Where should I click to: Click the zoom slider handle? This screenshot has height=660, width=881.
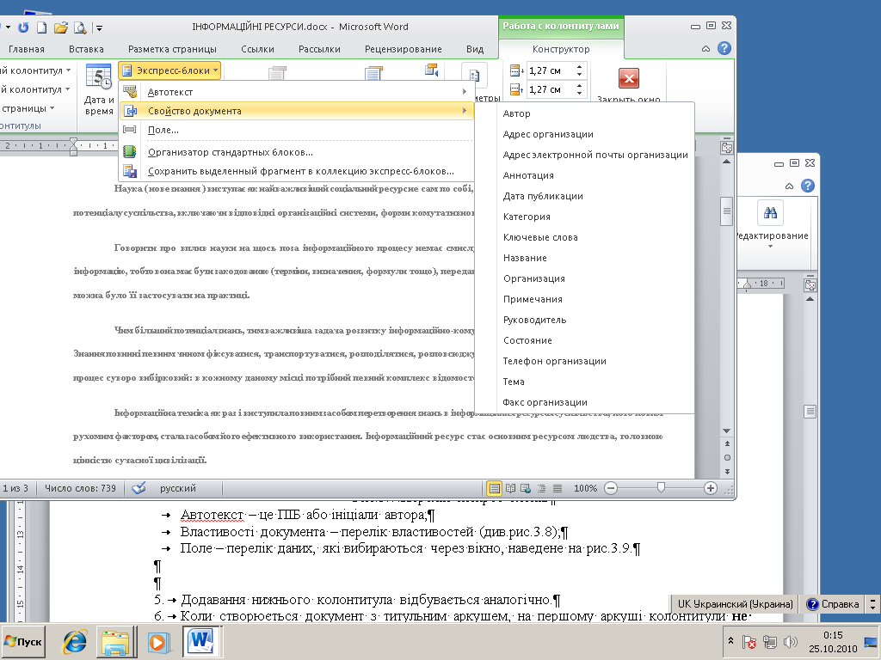(x=662, y=488)
